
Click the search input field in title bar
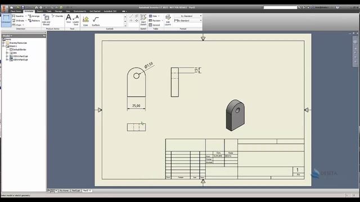[x=280, y=7]
